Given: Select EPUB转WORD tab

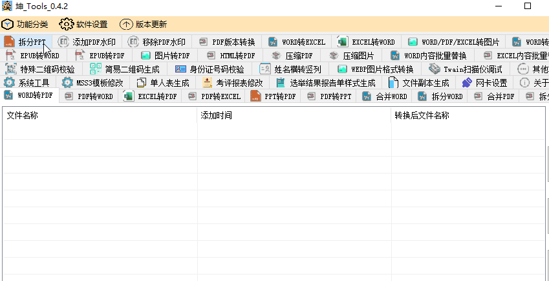Looking at the screenshot, I should tap(33, 56).
